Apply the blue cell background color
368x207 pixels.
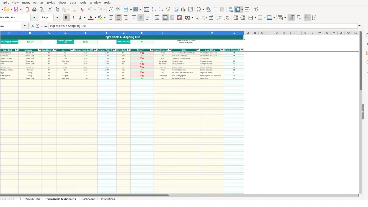point(269,18)
